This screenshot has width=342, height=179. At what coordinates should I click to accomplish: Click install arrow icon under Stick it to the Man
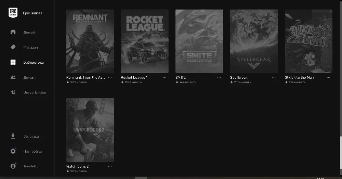(x=286, y=82)
